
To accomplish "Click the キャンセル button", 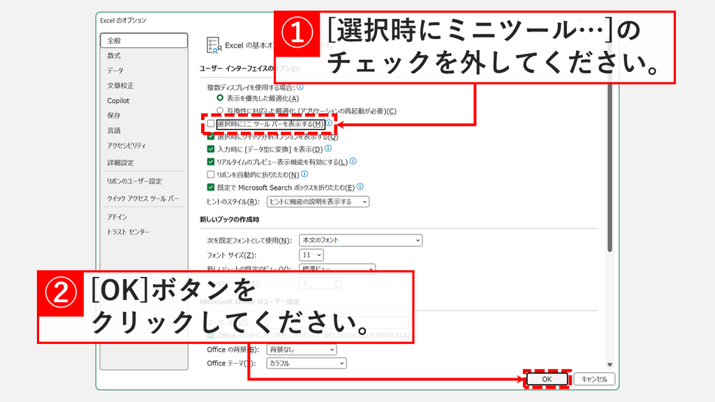I will (594, 379).
